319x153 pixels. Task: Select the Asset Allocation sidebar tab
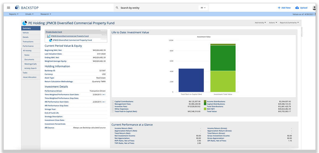coord(31,77)
